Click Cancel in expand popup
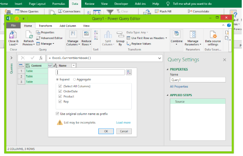Screen dimensions: 243x156 124,131
